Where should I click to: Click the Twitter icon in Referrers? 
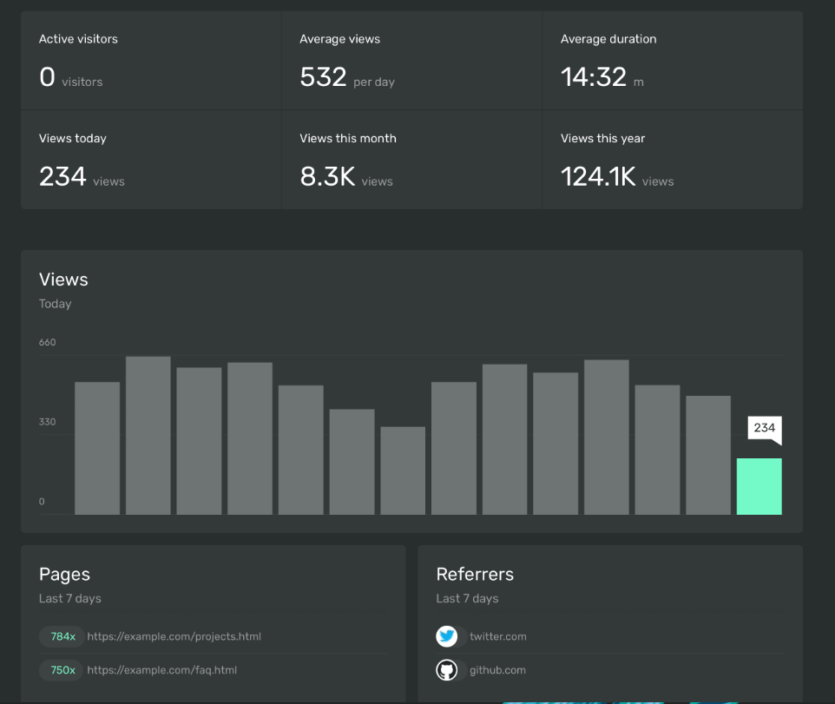tap(446, 635)
